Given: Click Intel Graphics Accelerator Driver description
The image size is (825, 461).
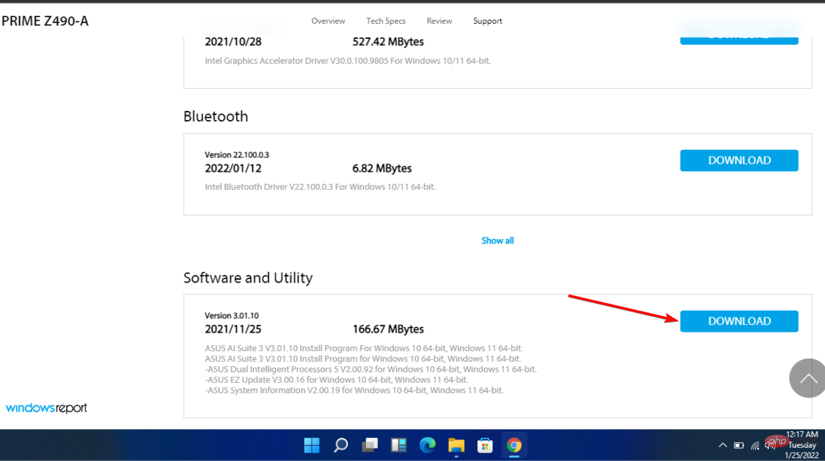Looking at the screenshot, I should [x=348, y=61].
